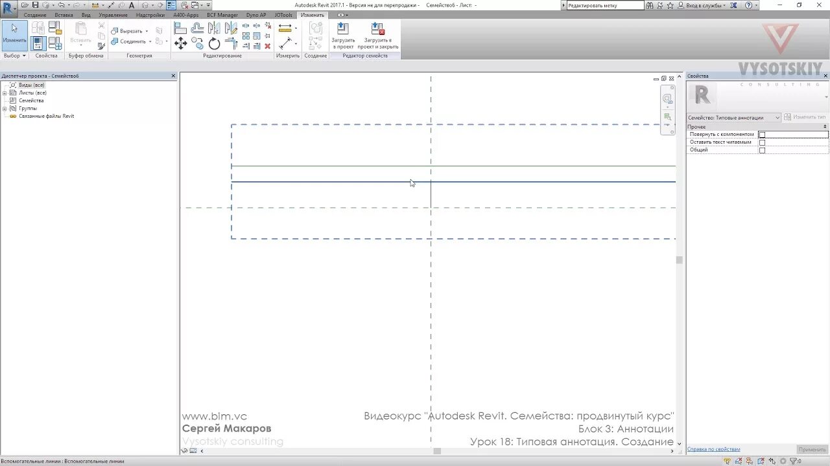Open the Вырезать dropdown arrow
This screenshot has height=466, width=830.
click(x=147, y=31)
